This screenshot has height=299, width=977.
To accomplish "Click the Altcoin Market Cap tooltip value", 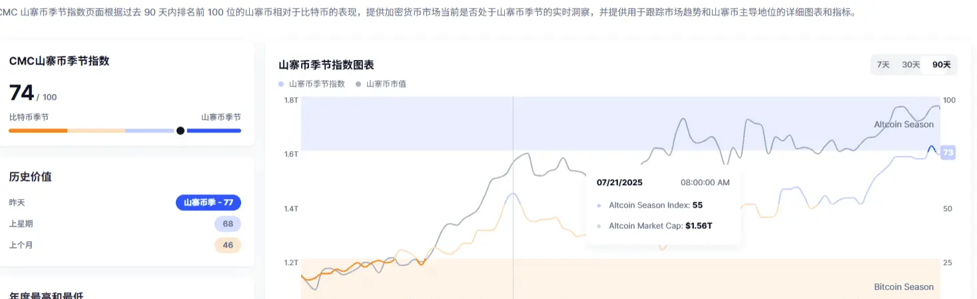I will pos(699,226).
